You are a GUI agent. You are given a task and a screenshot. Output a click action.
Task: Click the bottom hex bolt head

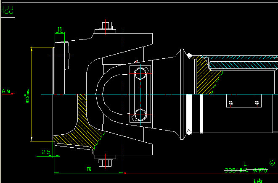[x=105, y=163]
